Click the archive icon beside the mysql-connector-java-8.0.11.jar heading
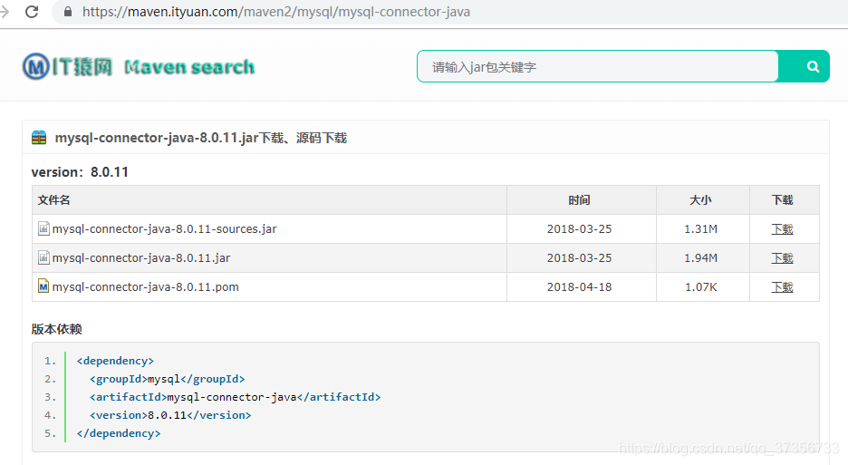 39,138
